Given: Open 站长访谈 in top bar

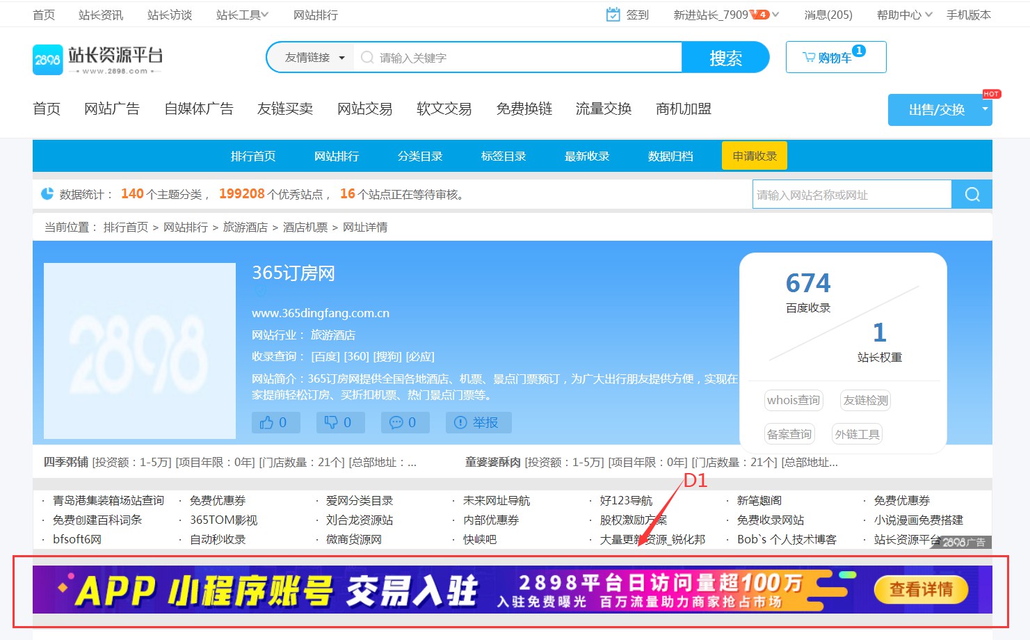Looking at the screenshot, I should coord(170,15).
